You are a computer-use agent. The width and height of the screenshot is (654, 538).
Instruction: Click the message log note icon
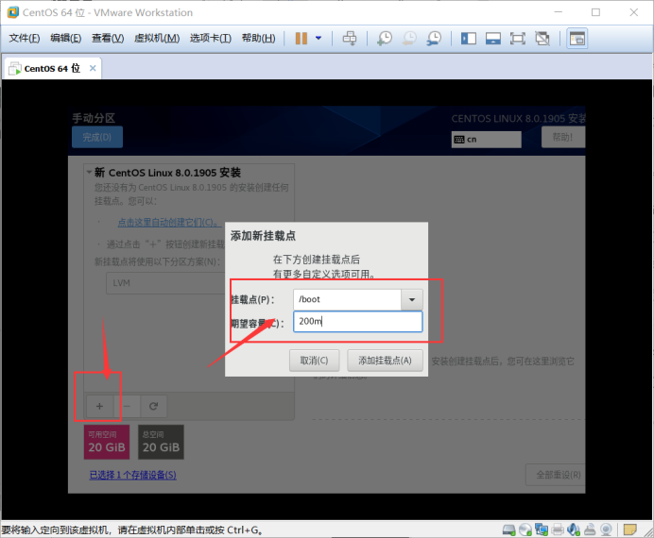(x=629, y=530)
